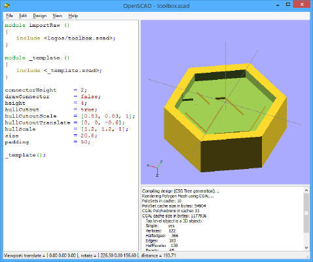The height and width of the screenshot is (262, 313).
Task: Open the Edit menu
Action: [x=23, y=16]
